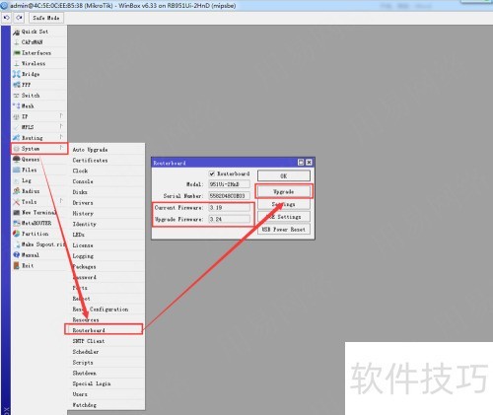493x415 pixels.
Task: Expand the Routing submenu arrow
Action: coord(61,137)
